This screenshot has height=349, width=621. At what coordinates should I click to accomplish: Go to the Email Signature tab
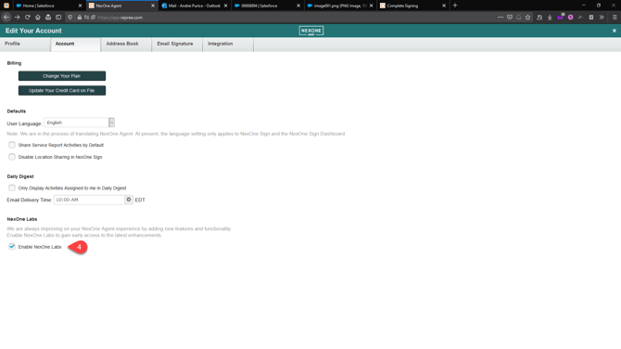[177, 44]
